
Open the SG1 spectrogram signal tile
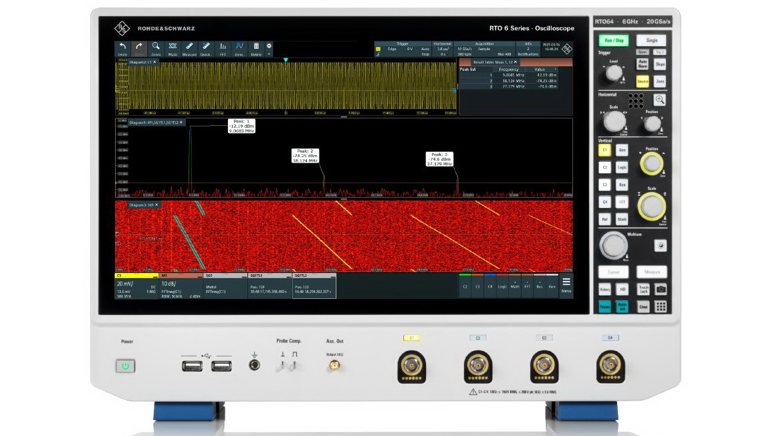click(225, 286)
